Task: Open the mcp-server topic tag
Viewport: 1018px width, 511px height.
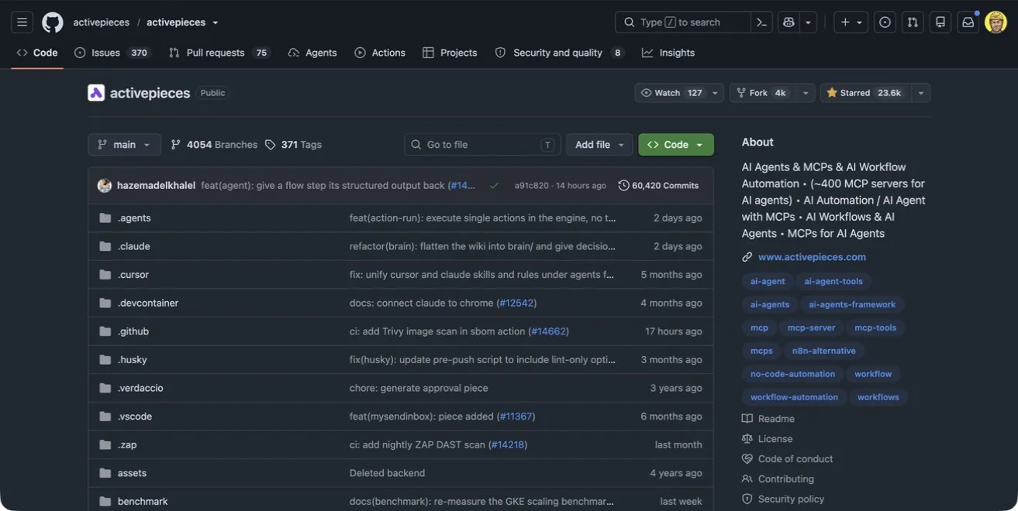Action: pyautogui.click(x=811, y=328)
